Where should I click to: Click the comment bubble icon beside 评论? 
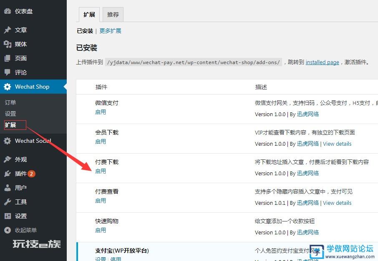[8, 72]
